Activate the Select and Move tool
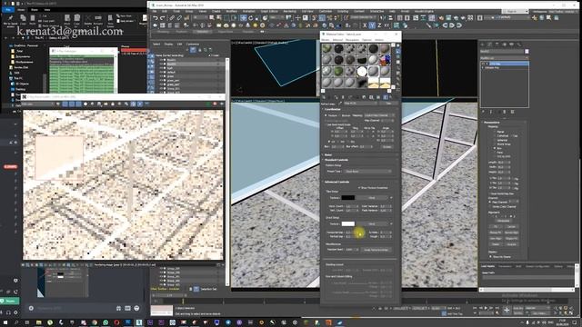Image resolution: width=582 pixels, height=327 pixels. (243, 18)
